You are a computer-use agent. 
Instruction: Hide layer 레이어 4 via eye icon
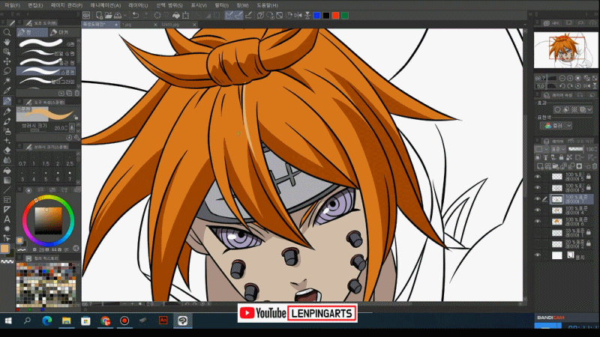(x=538, y=210)
